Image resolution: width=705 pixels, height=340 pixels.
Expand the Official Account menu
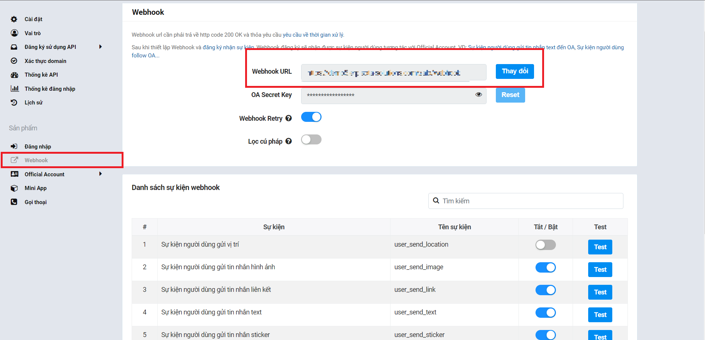[100, 174]
